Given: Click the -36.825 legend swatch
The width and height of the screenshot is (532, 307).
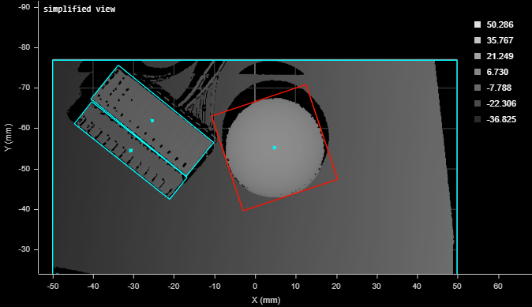Looking at the screenshot, I should (478, 119).
